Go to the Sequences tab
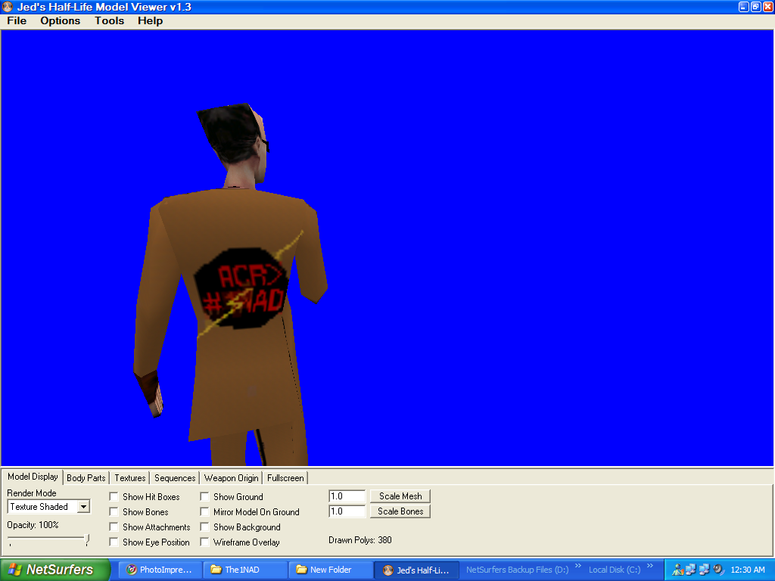The height and width of the screenshot is (581, 775). (175, 478)
